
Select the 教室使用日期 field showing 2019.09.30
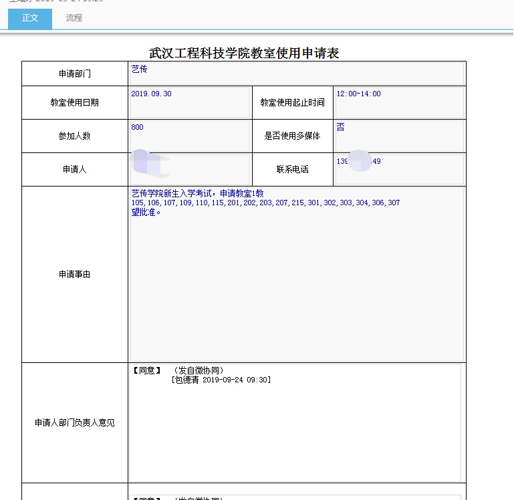(190, 102)
